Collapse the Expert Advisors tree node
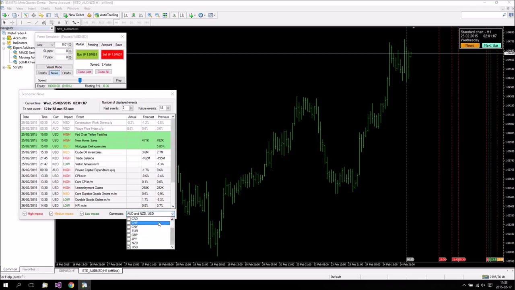Image resolution: width=515 pixels, height=290 pixels. 4,48
